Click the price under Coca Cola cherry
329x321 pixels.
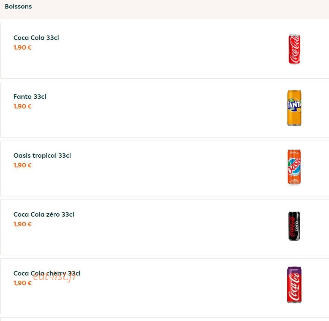[22, 283]
